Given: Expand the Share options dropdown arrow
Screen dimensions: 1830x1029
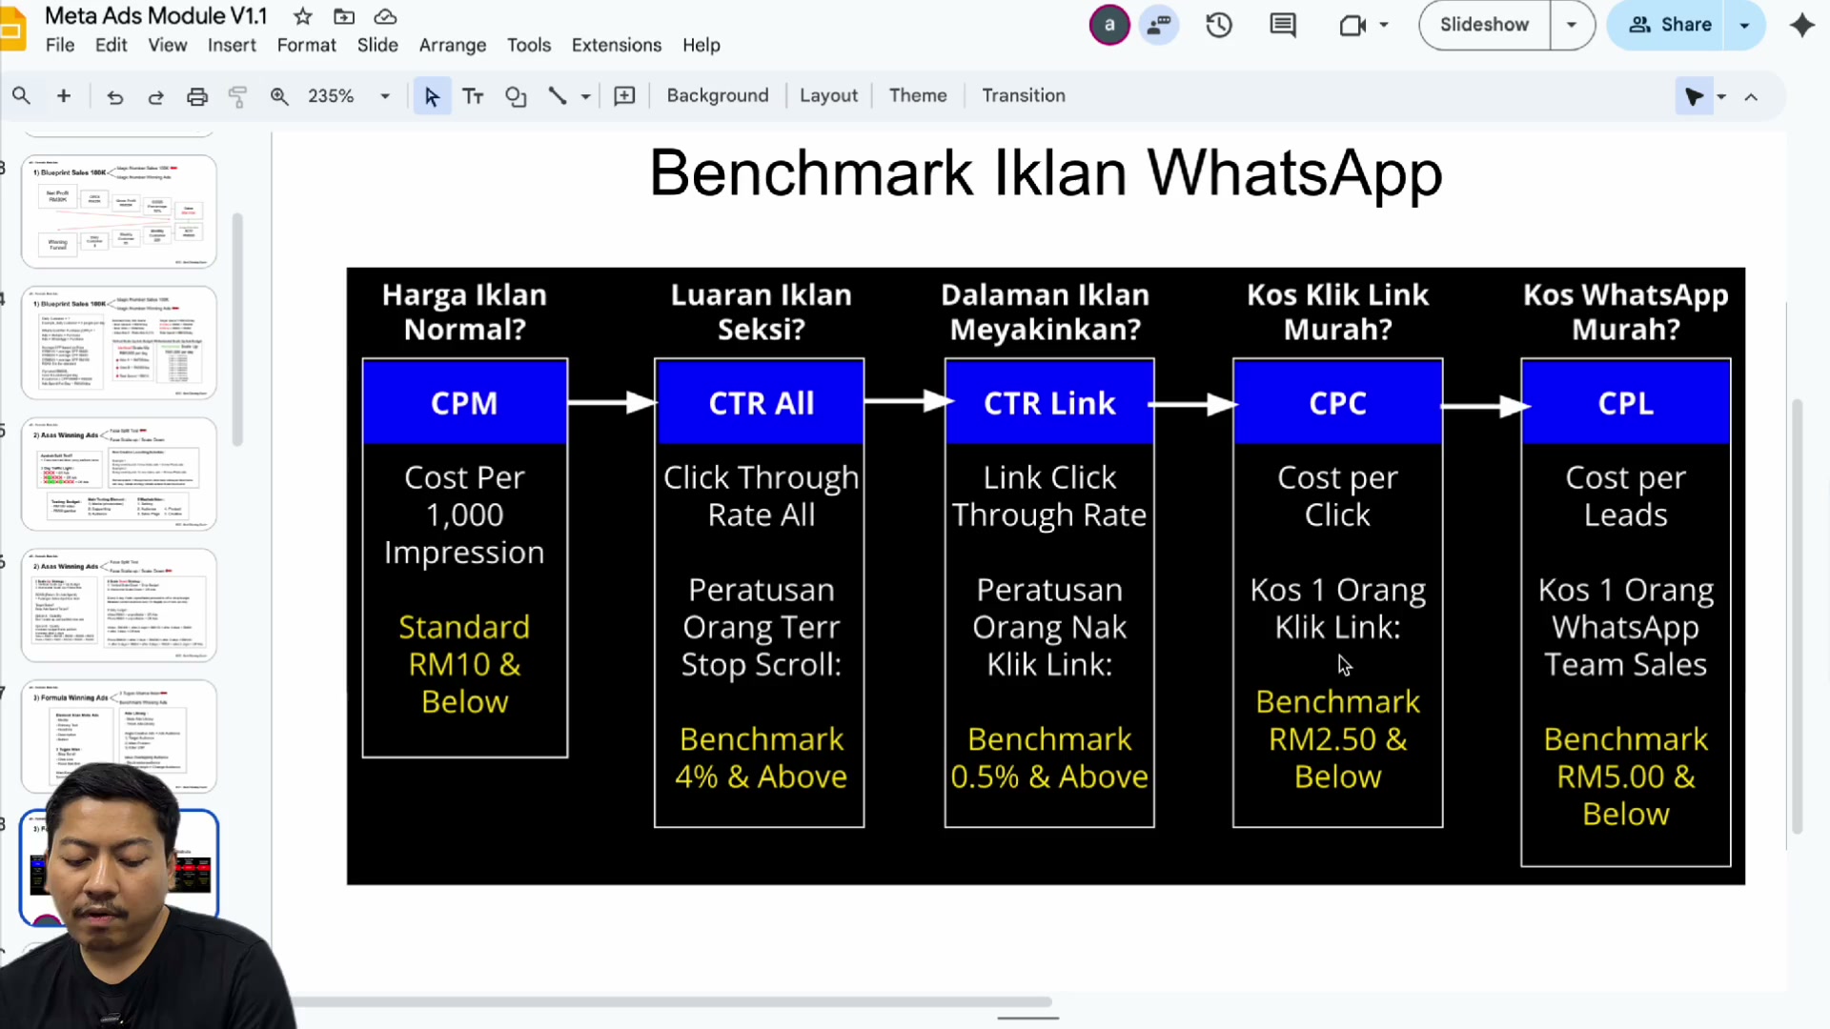Looking at the screenshot, I should point(1745,25).
